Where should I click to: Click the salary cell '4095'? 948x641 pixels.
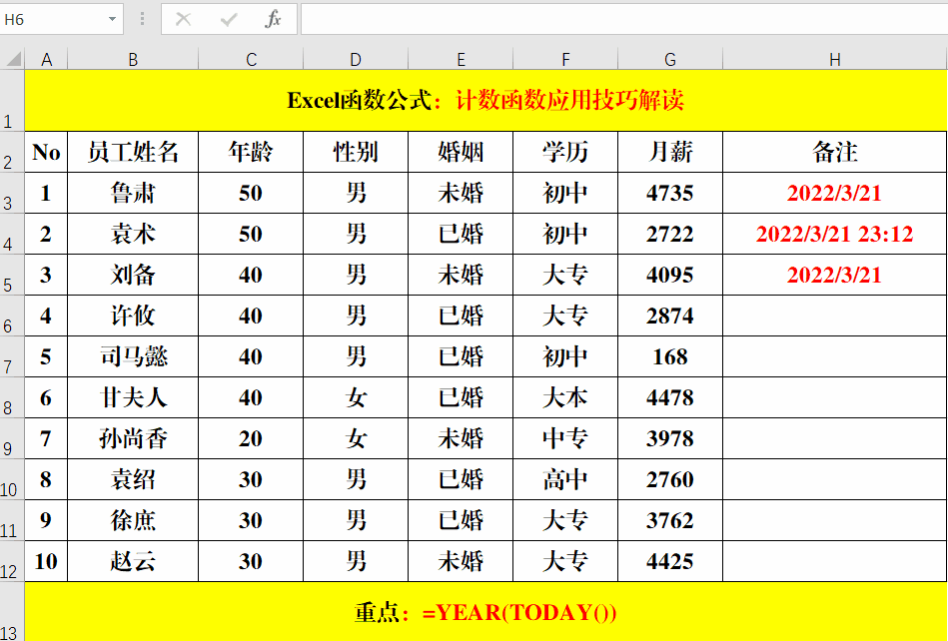[670, 275]
